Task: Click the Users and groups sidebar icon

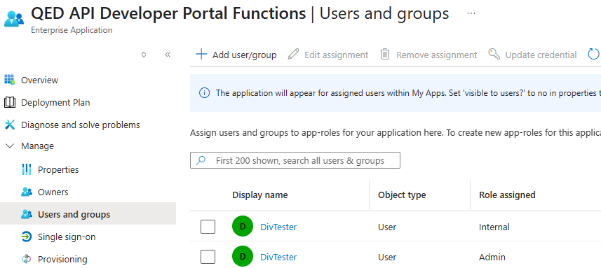Action: (x=27, y=215)
